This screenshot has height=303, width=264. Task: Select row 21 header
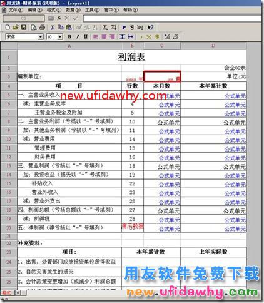click(x=9, y=236)
